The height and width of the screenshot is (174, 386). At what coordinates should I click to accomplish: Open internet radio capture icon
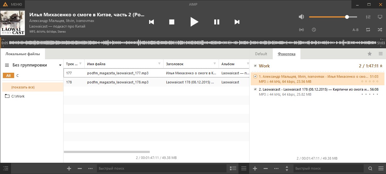[301, 30]
